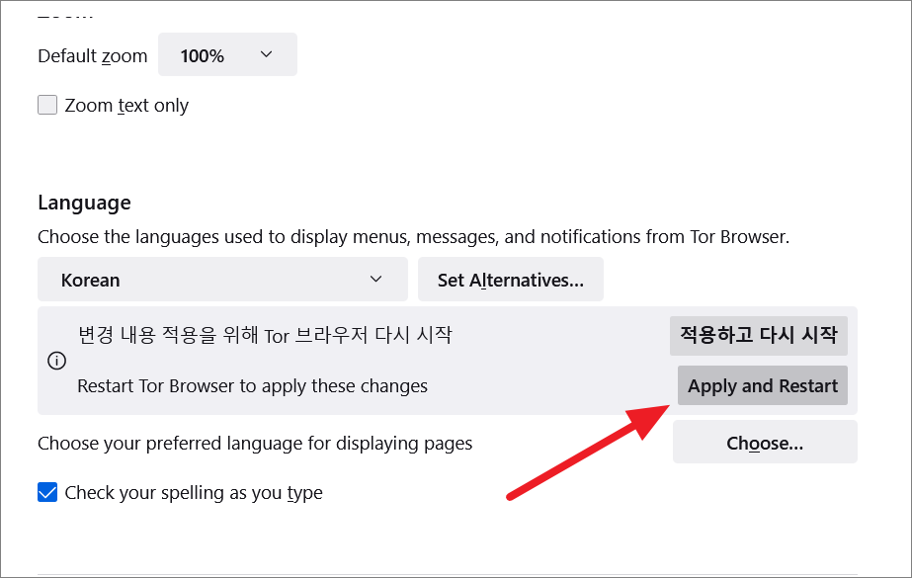Click the Choose your preferred language text
The width and height of the screenshot is (912, 578).
(255, 443)
